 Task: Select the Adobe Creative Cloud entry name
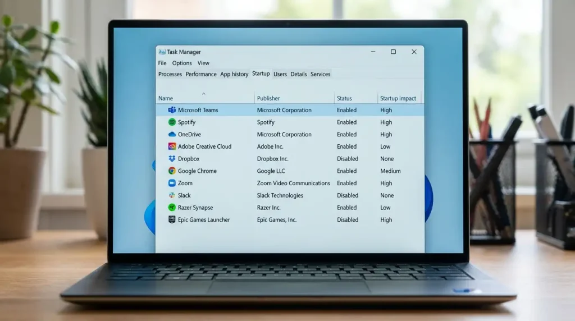[204, 146]
